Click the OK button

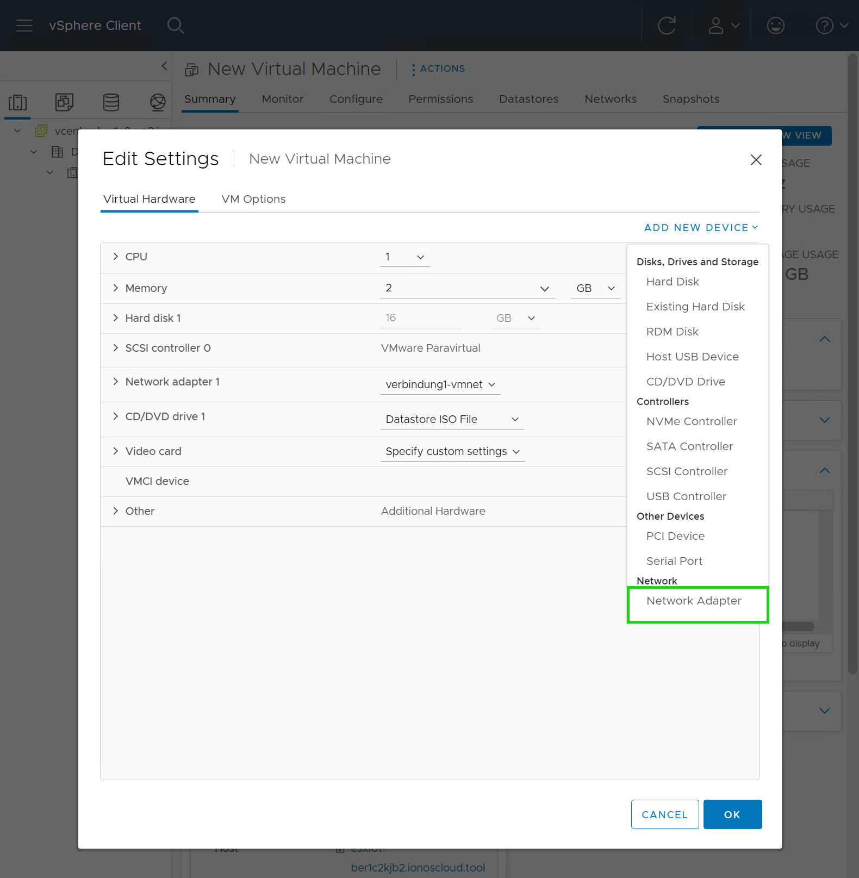coord(732,814)
